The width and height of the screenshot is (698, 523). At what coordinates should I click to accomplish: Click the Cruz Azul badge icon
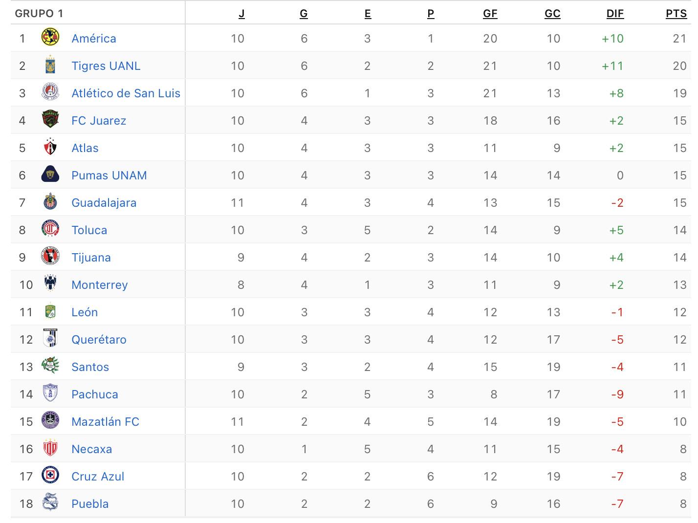pyautogui.click(x=50, y=476)
